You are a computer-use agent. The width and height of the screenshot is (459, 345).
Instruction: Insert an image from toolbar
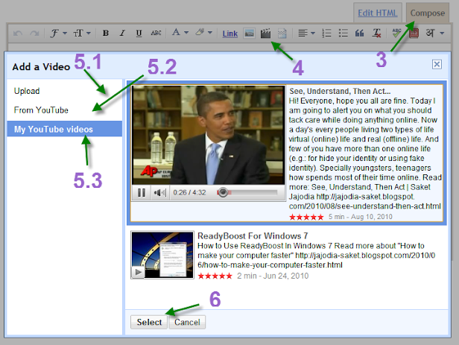[249, 34]
